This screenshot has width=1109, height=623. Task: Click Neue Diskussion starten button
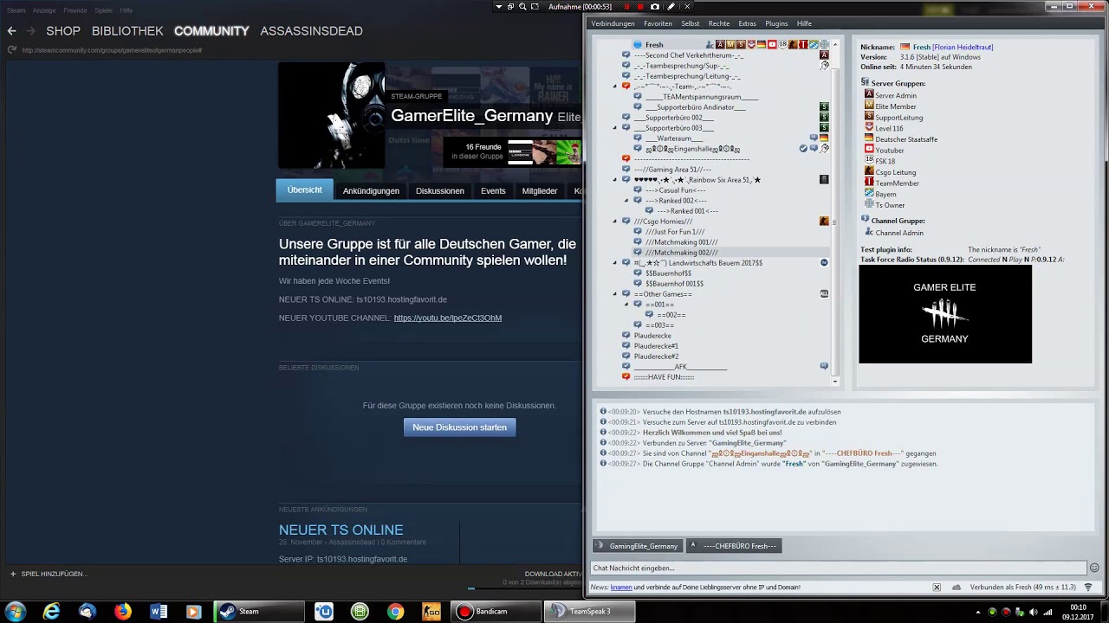(x=459, y=427)
